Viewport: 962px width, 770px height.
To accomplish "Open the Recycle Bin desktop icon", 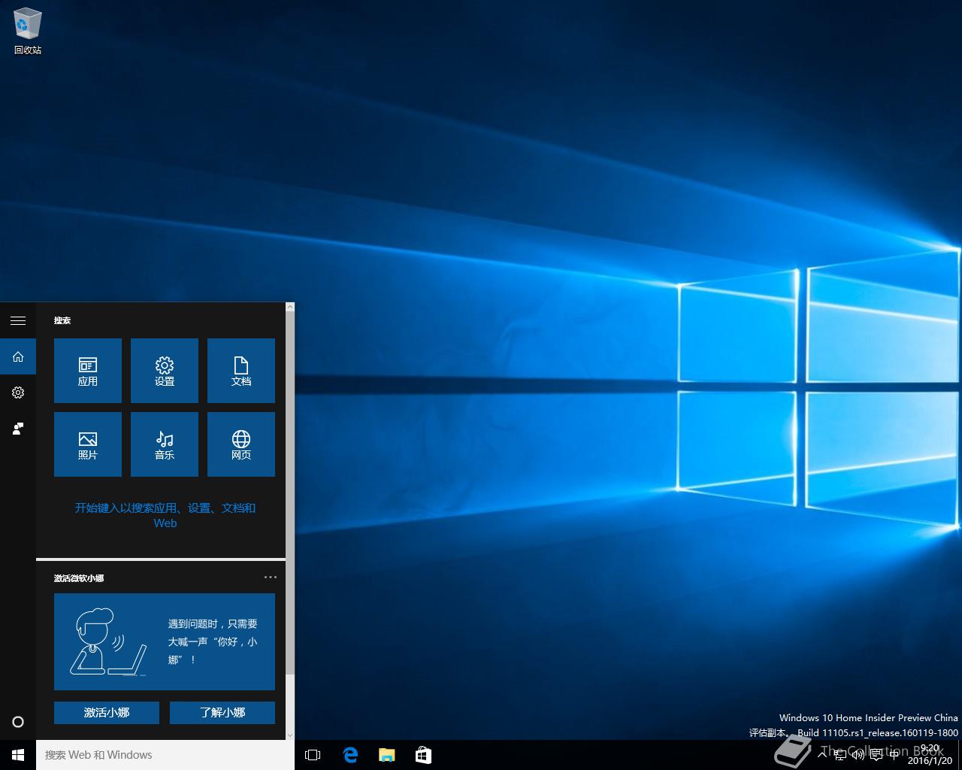I will point(28,31).
